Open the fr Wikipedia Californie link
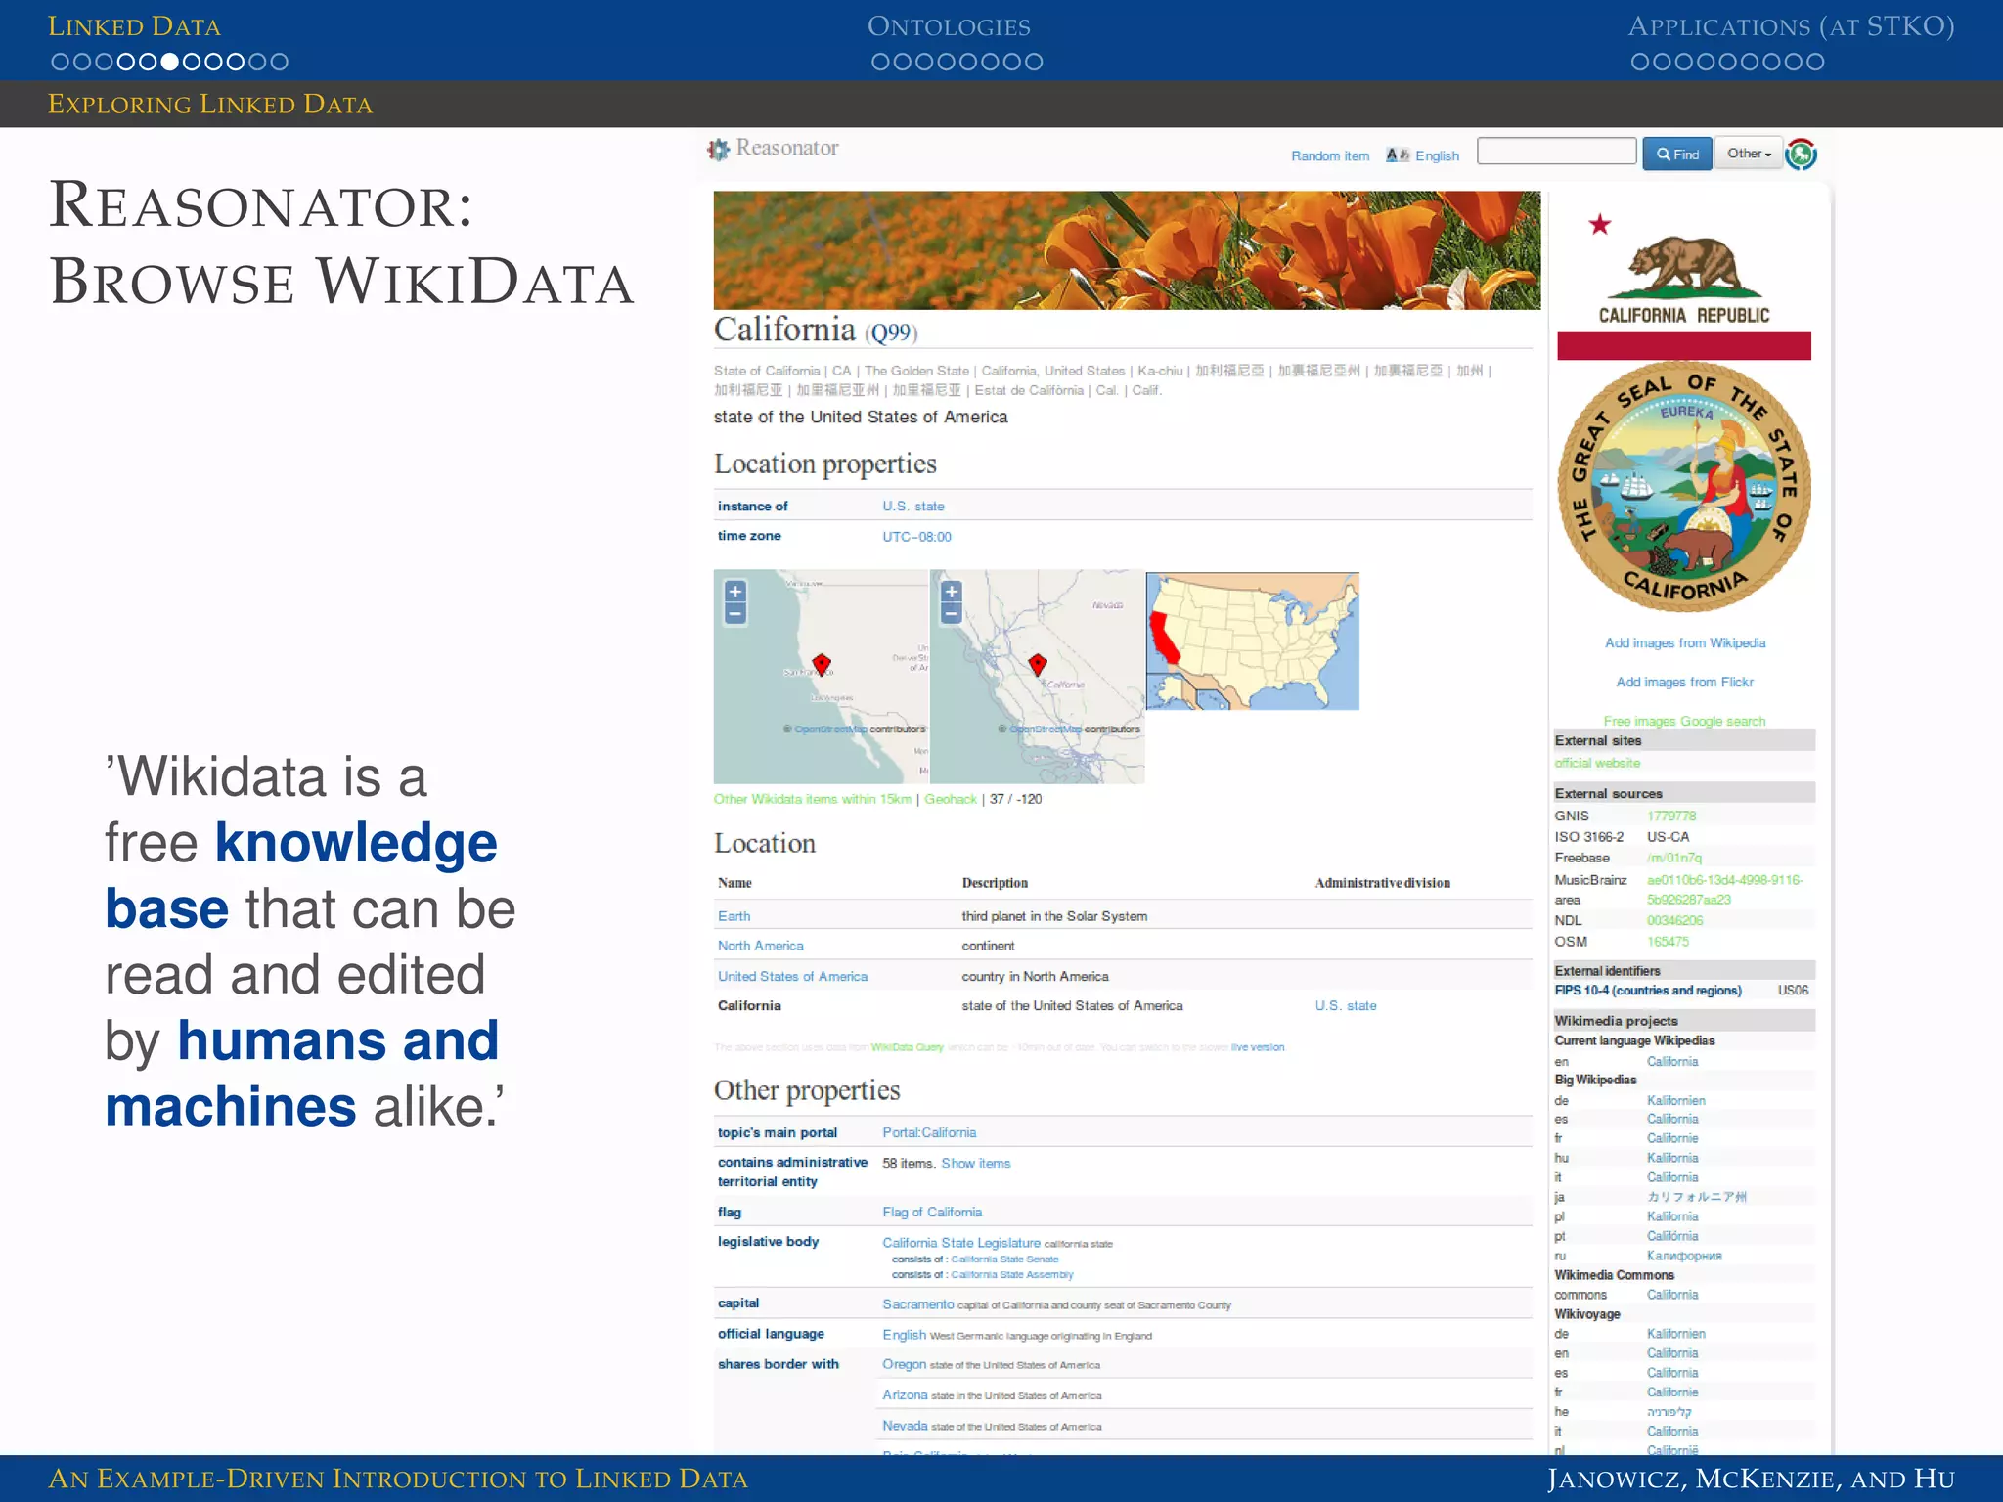The image size is (2003, 1502). click(1672, 1138)
